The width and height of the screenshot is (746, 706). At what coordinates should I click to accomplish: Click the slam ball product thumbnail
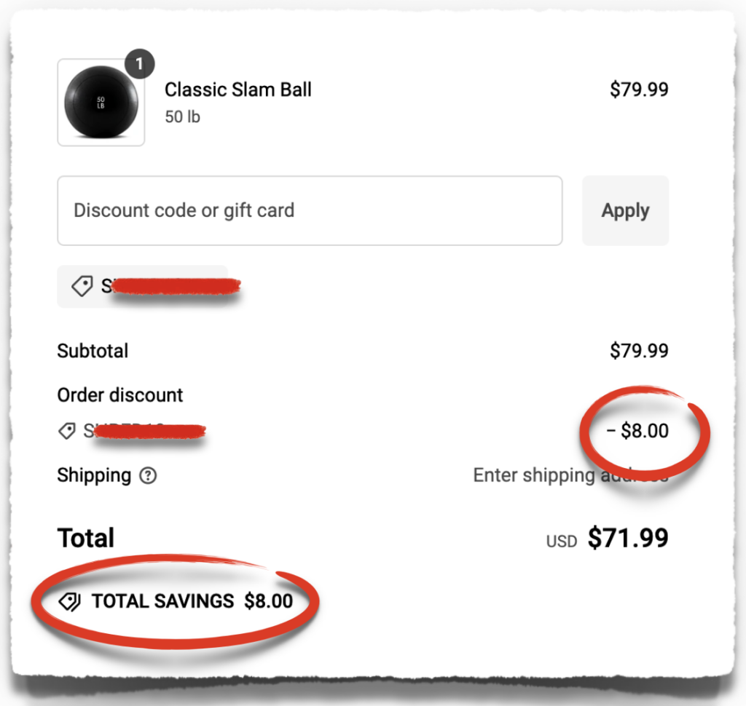click(101, 102)
